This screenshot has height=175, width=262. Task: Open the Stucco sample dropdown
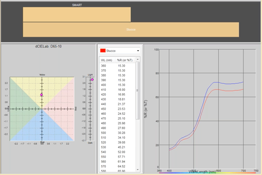tap(119, 51)
